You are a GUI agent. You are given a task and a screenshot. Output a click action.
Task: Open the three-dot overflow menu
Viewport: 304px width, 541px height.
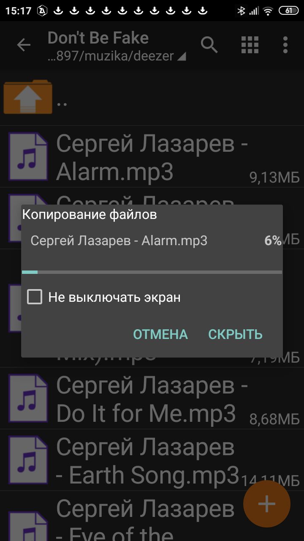[x=285, y=45]
